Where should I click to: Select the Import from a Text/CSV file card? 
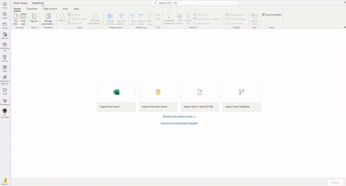coord(200,97)
